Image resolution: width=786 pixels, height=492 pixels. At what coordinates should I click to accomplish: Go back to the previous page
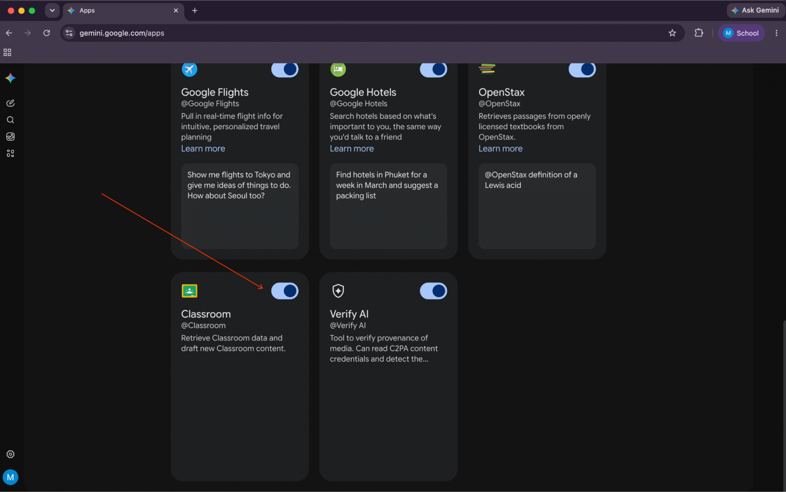click(9, 33)
